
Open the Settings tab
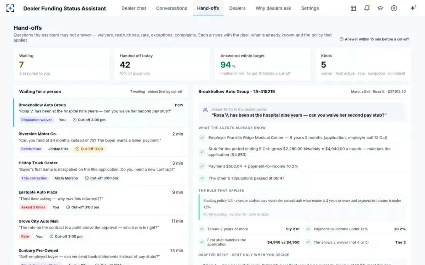click(x=310, y=8)
